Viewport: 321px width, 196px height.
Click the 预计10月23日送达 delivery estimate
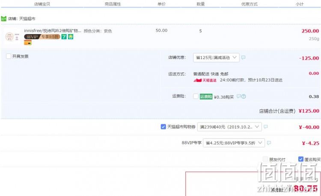point(265,80)
